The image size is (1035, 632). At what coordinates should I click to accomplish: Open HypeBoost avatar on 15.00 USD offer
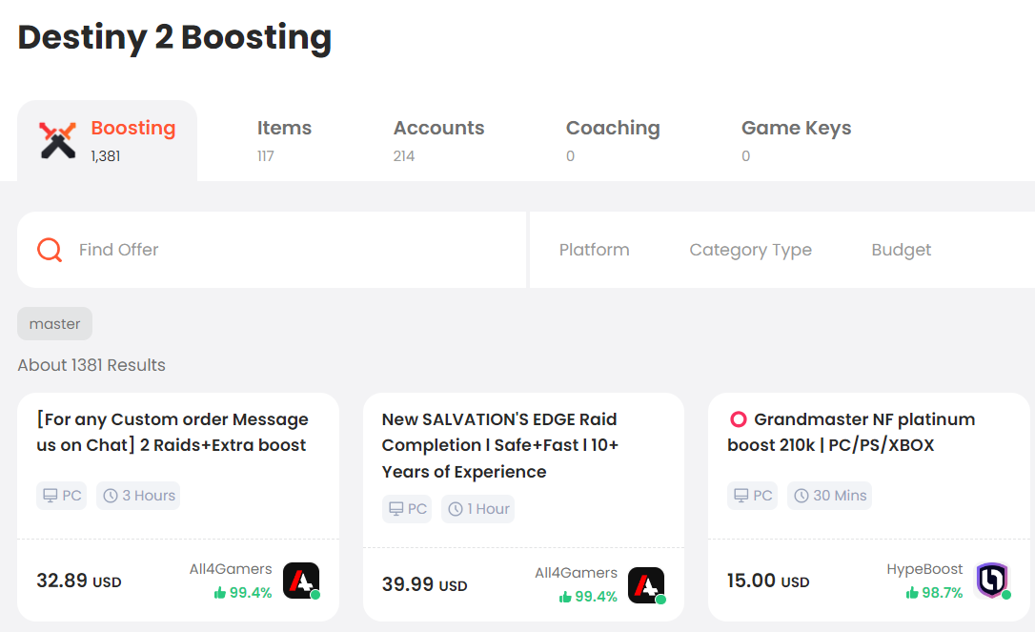(x=993, y=581)
